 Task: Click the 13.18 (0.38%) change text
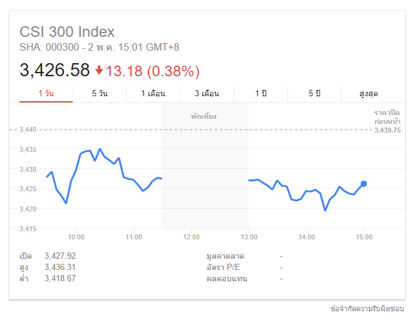point(153,71)
